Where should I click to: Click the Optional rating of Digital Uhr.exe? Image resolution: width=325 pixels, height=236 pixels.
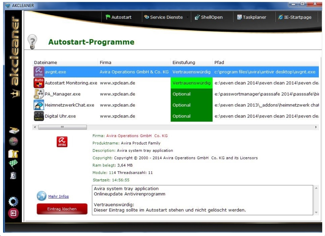point(192,116)
